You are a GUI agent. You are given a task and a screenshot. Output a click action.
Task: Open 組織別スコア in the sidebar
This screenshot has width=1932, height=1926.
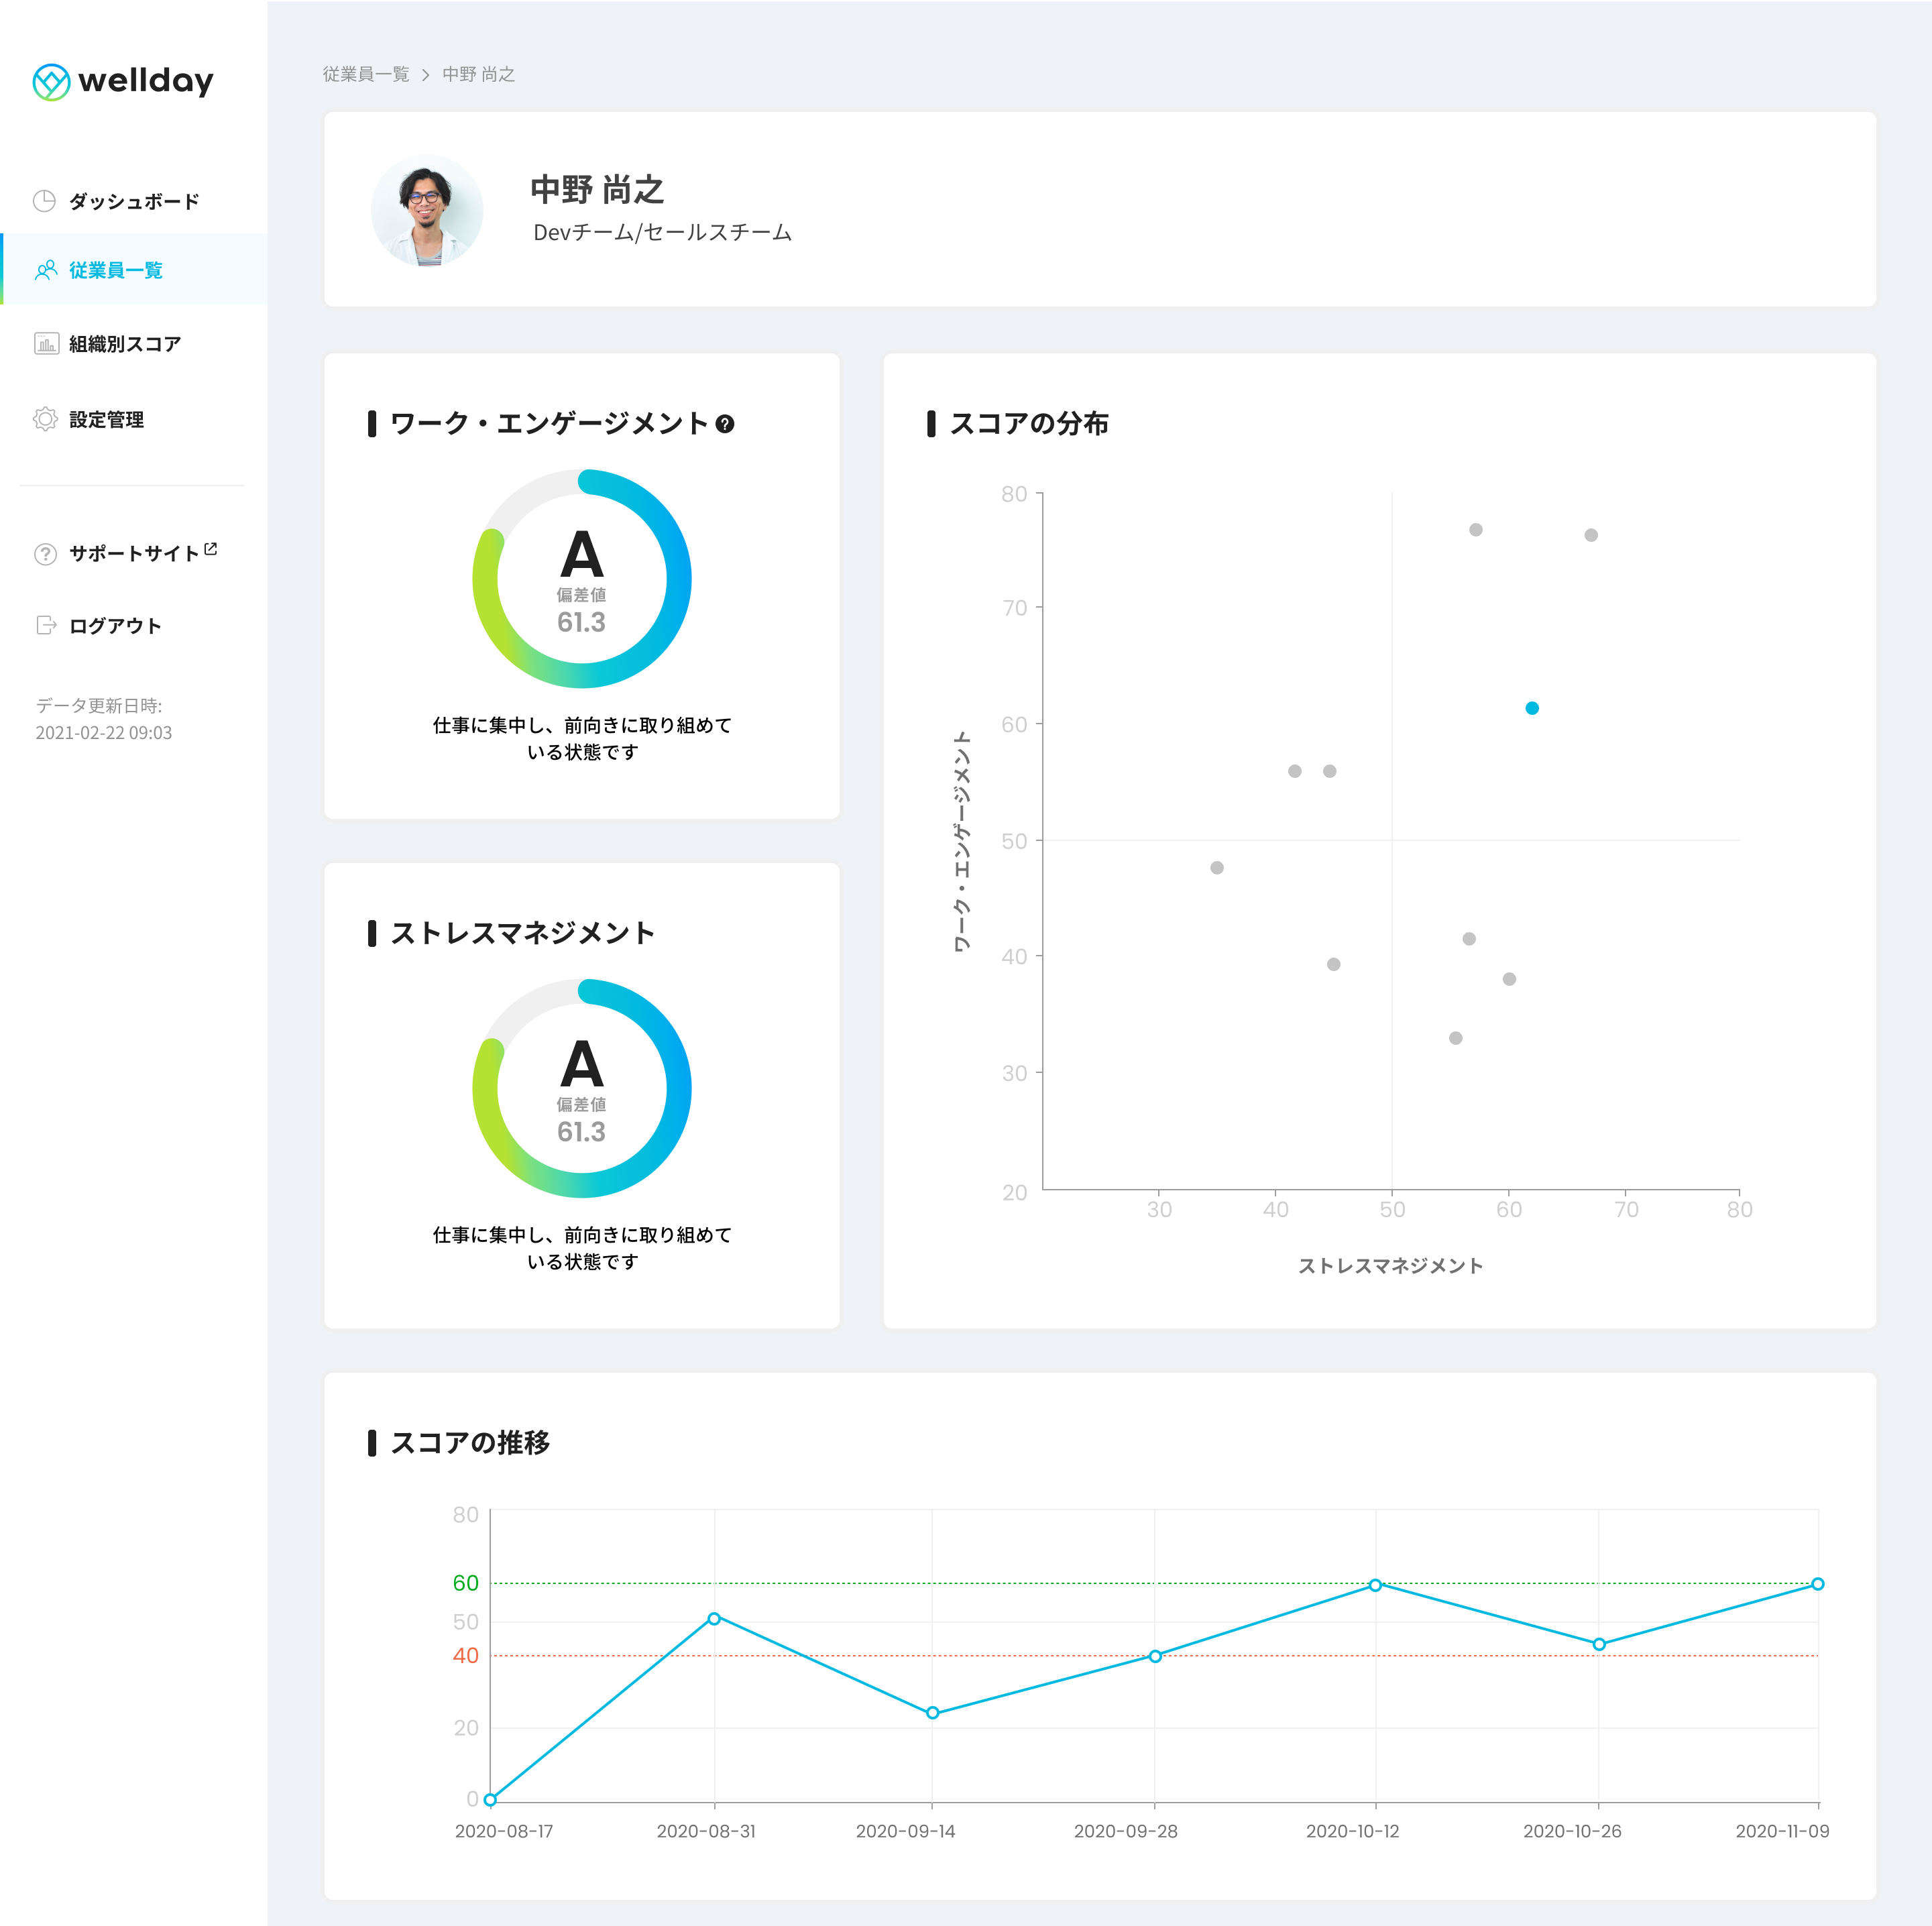click(125, 344)
